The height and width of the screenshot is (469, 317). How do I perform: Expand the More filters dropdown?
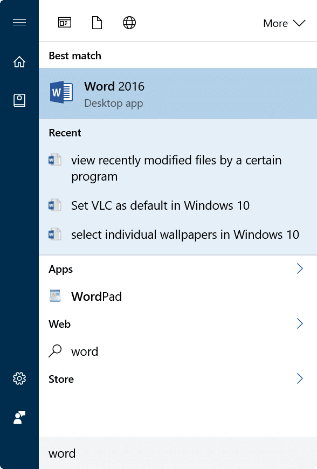click(284, 23)
